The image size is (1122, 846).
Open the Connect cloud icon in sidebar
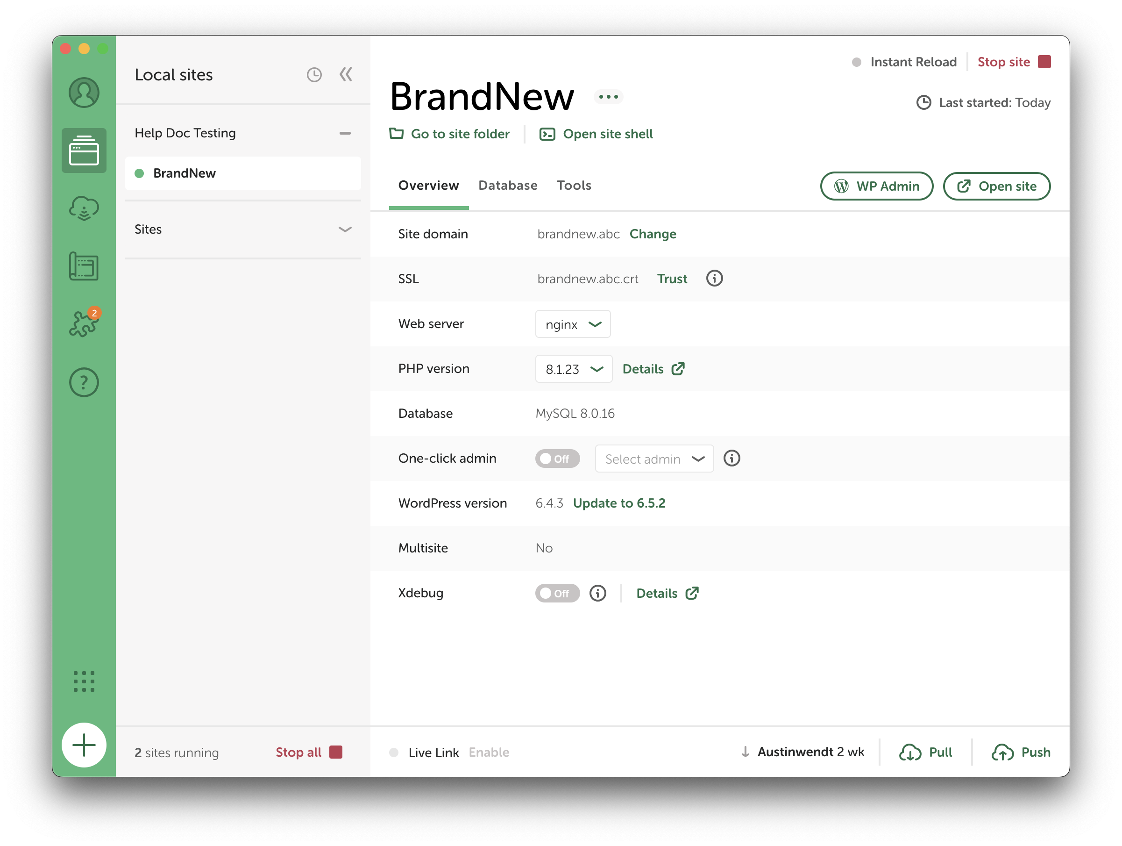tap(84, 208)
